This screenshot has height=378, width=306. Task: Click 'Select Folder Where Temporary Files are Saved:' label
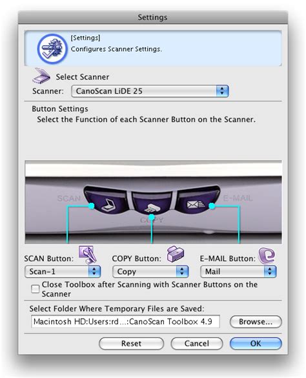coord(117,309)
